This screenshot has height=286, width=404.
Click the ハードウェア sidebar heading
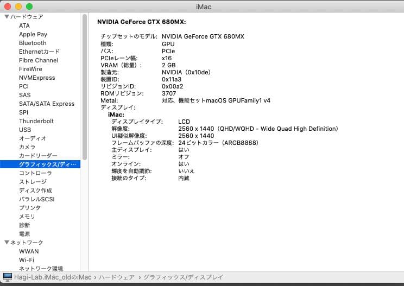tap(27, 17)
